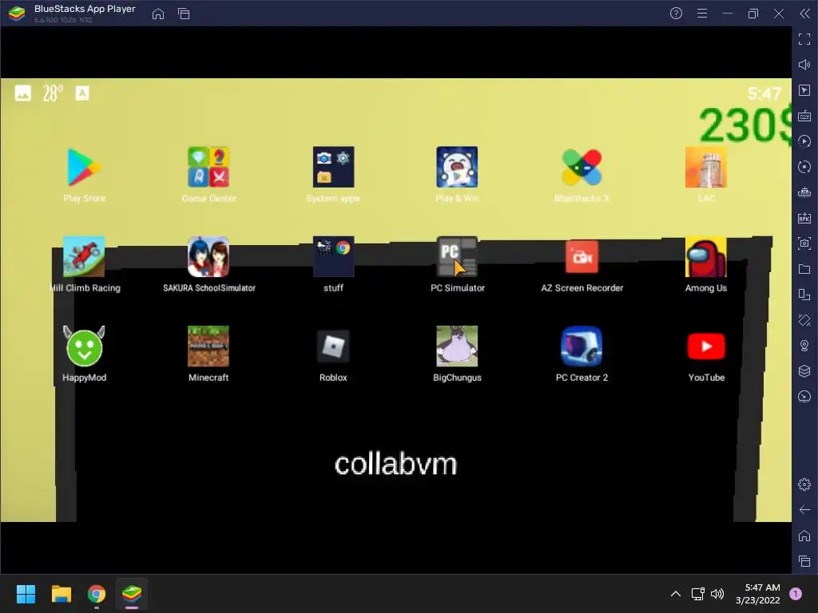
Task: Open BlueStacks help question mark
Action: coord(676,14)
